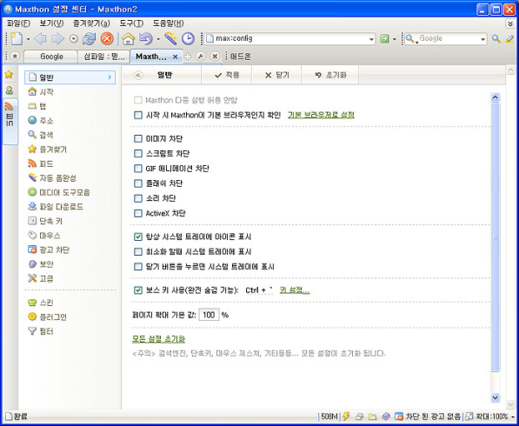Image resolution: width=519 pixels, height=426 pixels.
Task: Expand the menu bar overflow chevron
Action: [510, 23]
